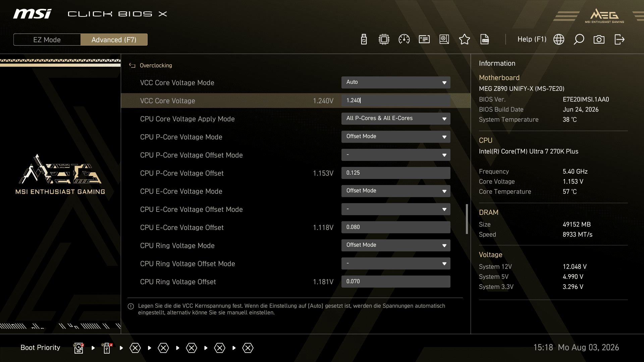Click the VCC Core Voltage input field
644x362 pixels.
[396, 101]
